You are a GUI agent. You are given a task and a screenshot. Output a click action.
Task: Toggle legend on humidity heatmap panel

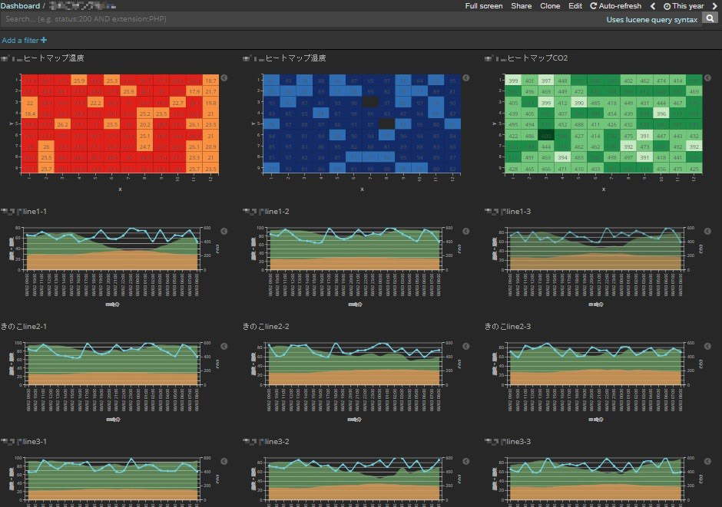[466, 78]
